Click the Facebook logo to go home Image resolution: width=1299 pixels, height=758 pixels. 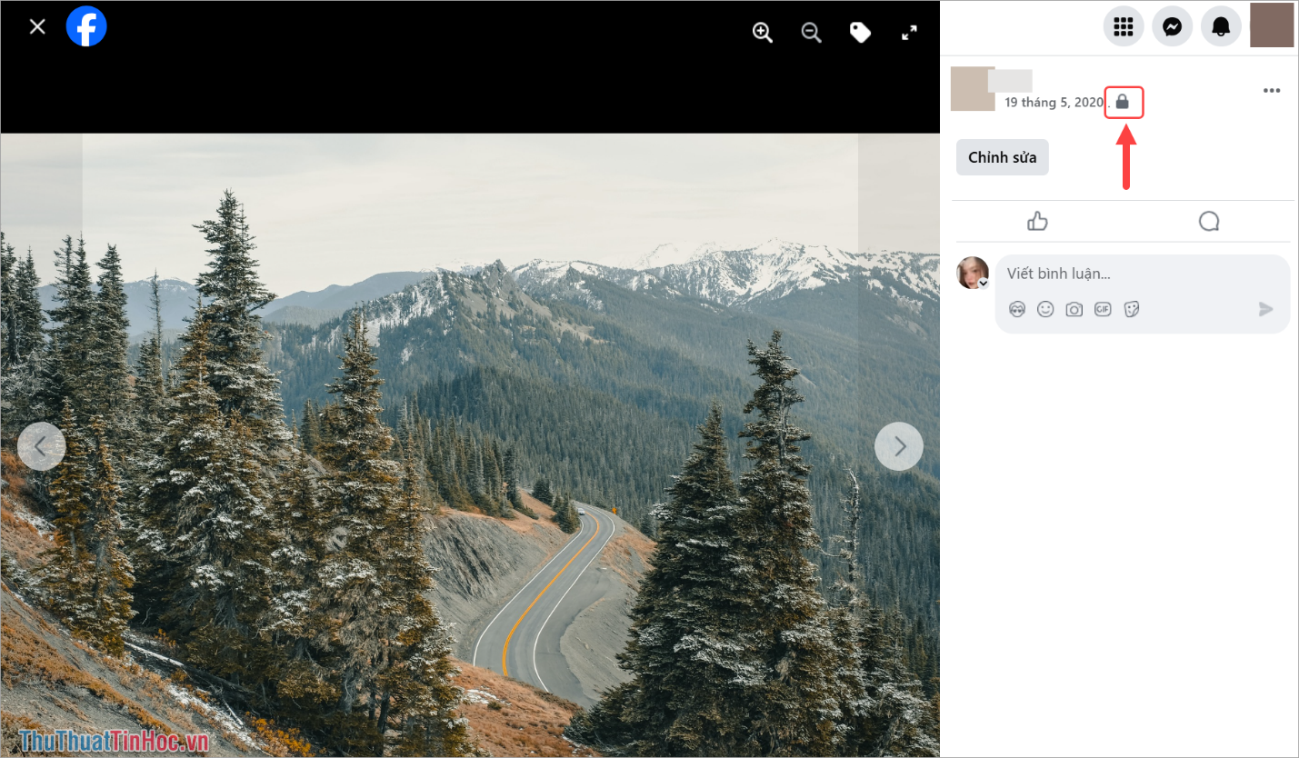[x=86, y=26]
